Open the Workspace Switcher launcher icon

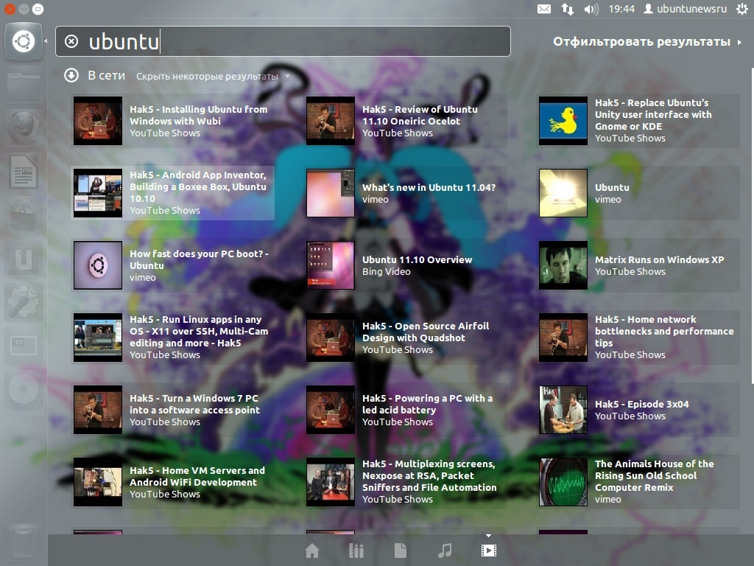[x=24, y=346]
